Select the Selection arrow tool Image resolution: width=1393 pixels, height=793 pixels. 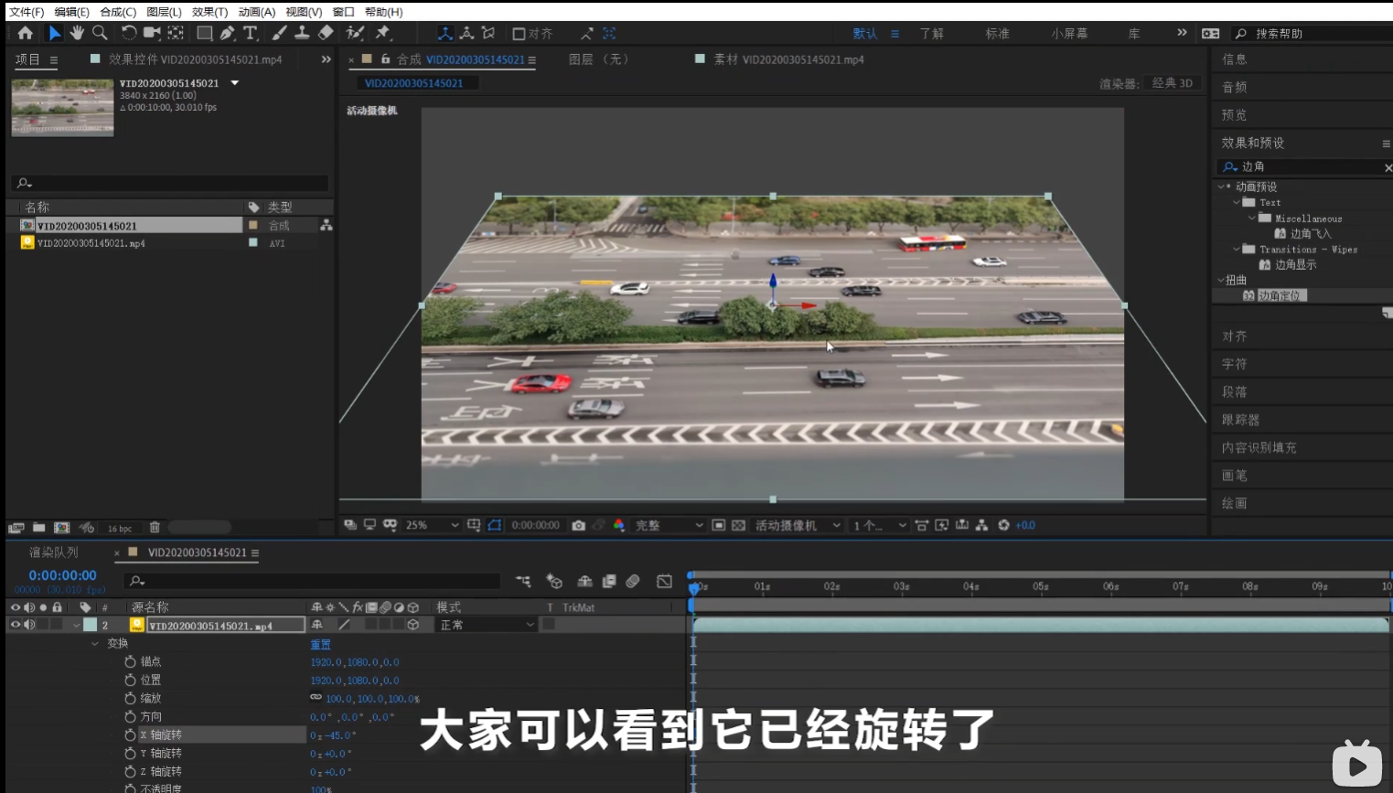tap(54, 33)
